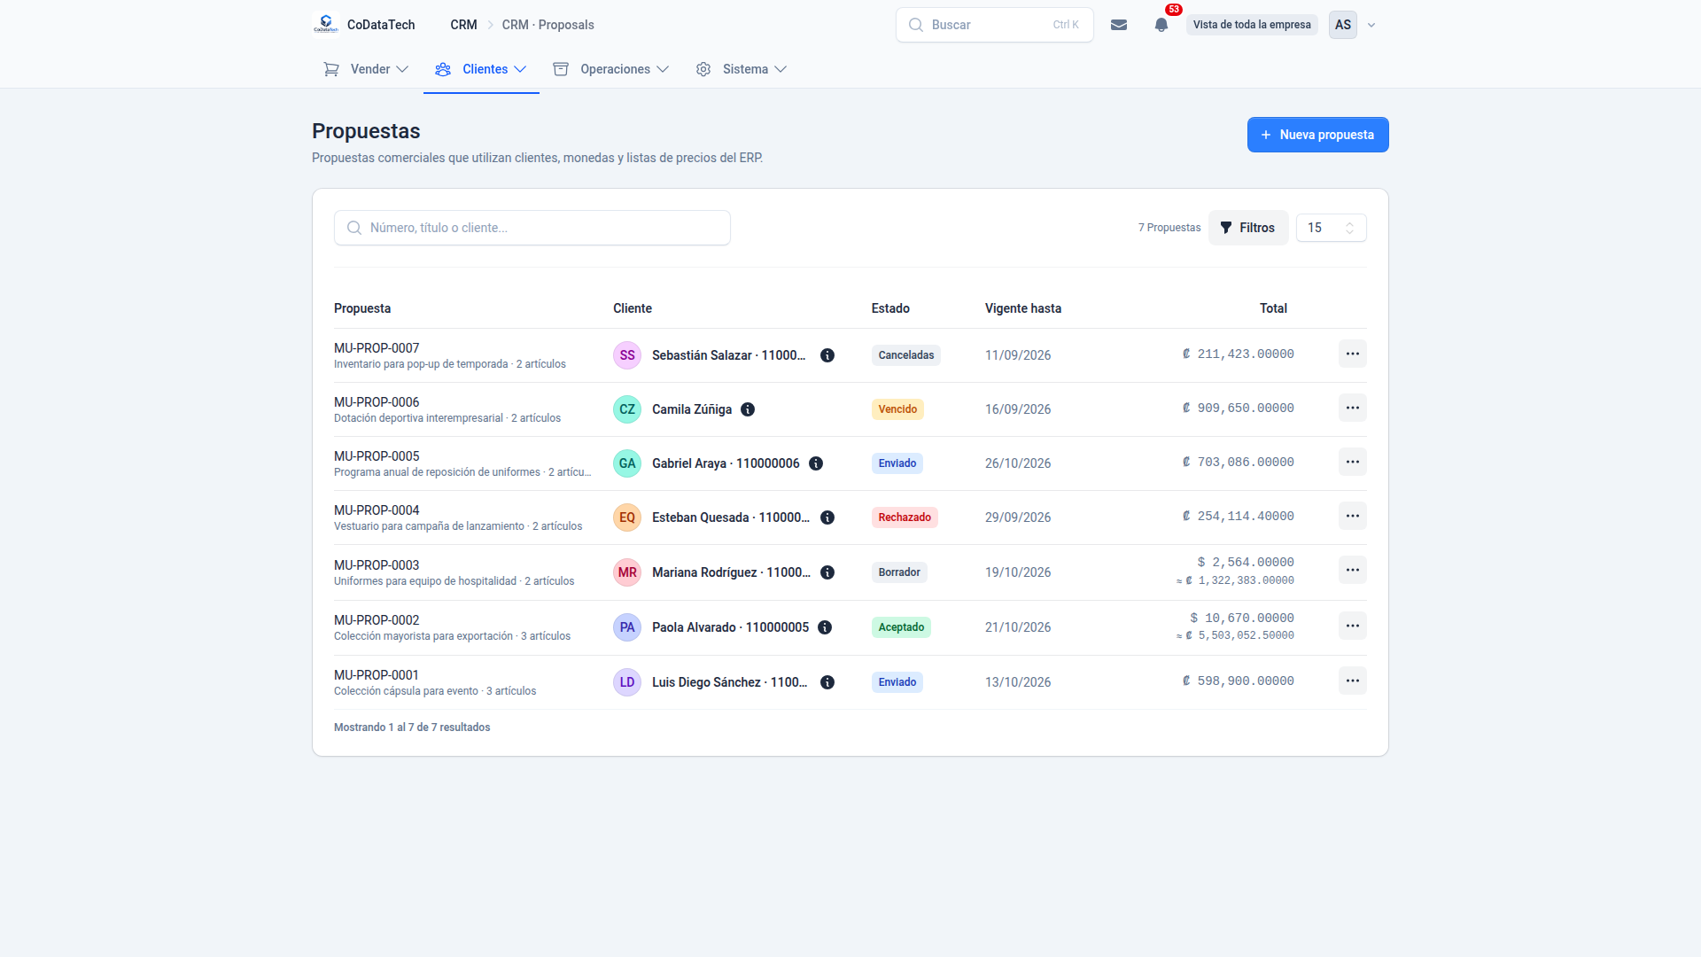The height and width of the screenshot is (957, 1701).
Task: Click Vigente hasta column header
Action: pos(1023,308)
